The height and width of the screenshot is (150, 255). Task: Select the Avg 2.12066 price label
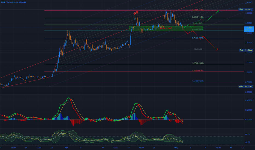coord(246,50)
